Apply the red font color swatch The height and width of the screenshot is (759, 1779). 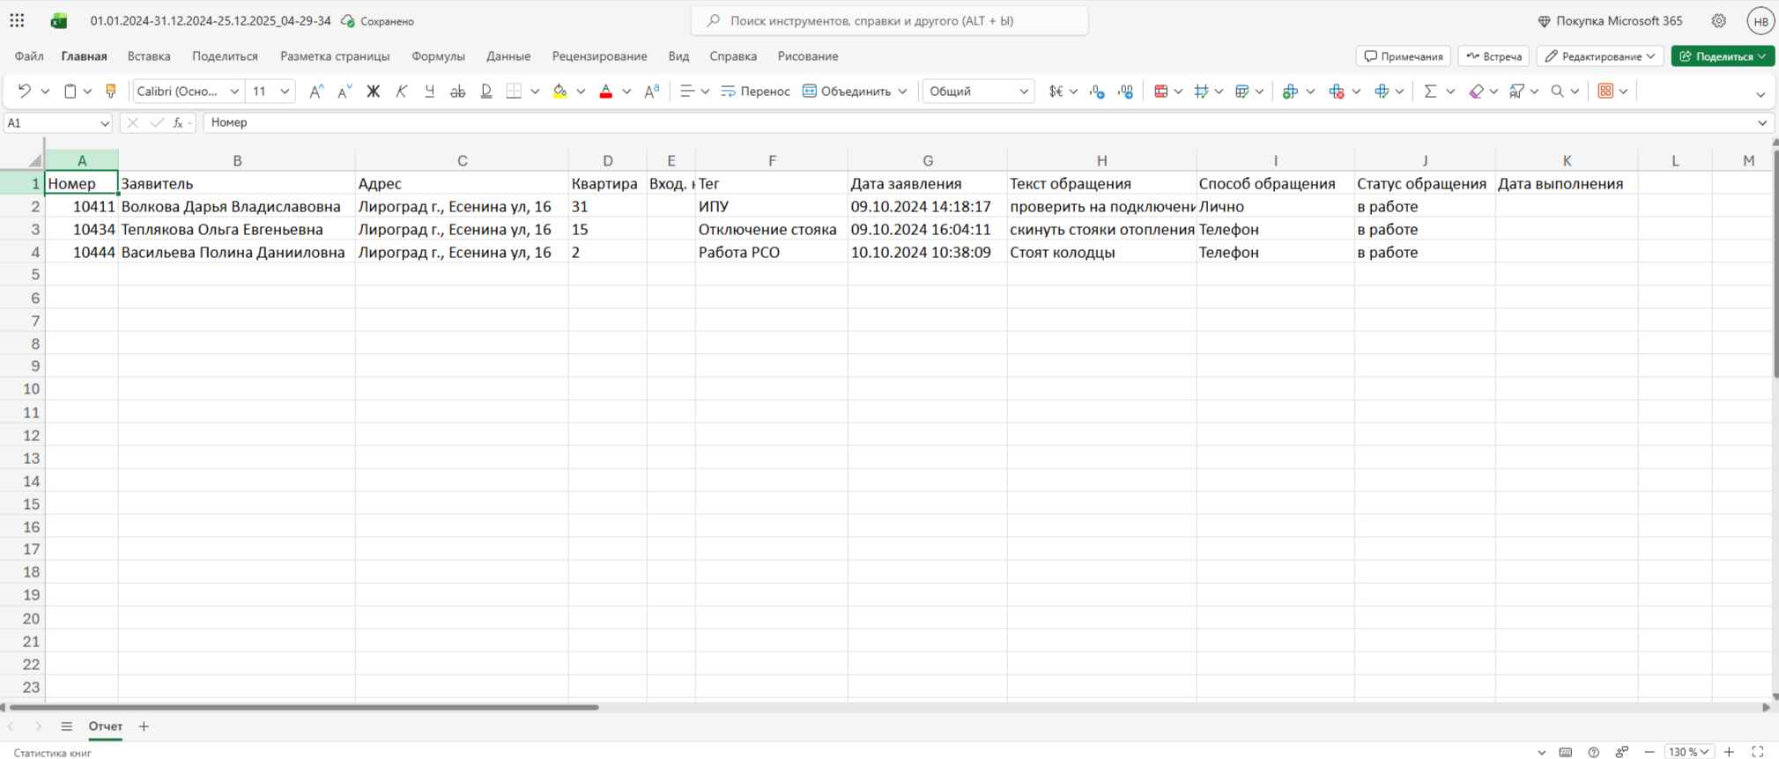coord(605,91)
